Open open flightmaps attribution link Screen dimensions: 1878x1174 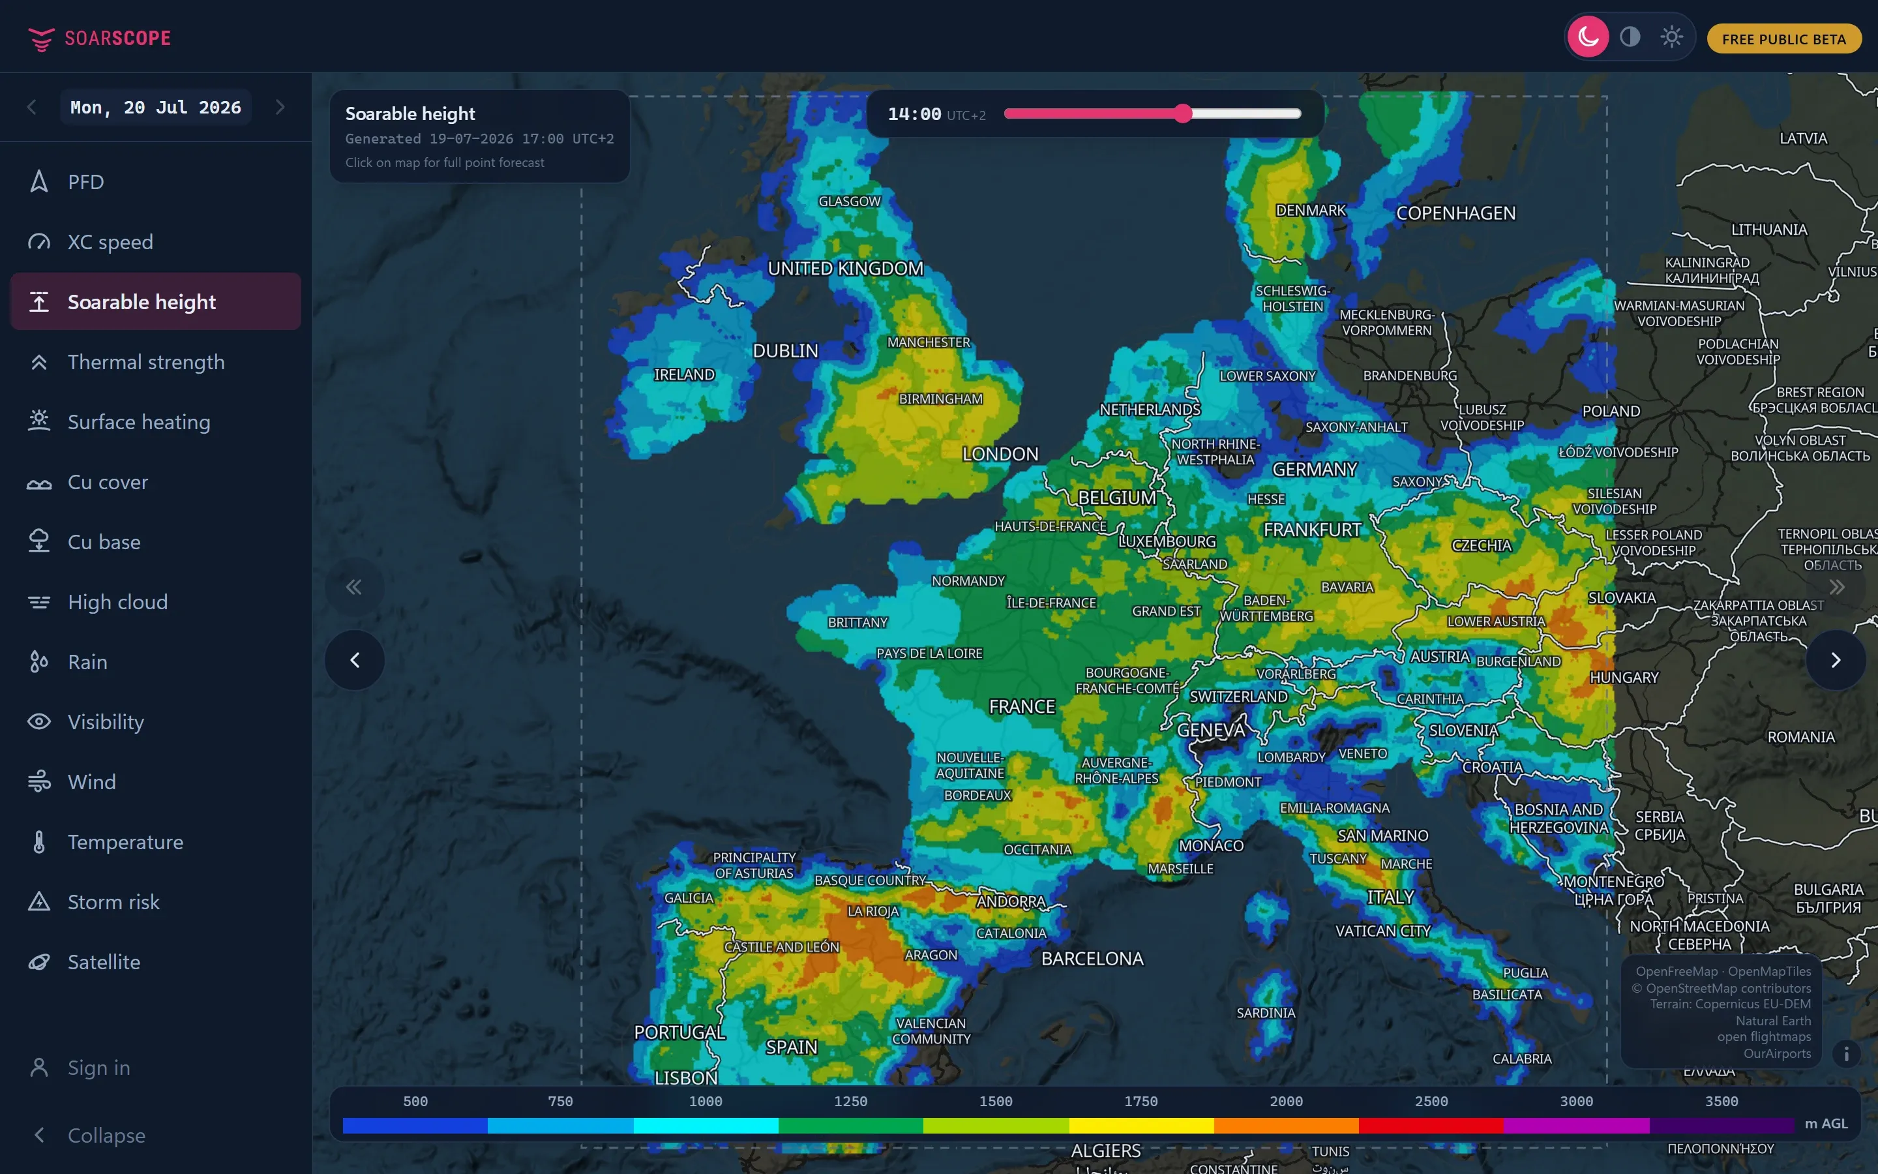tap(1764, 1036)
